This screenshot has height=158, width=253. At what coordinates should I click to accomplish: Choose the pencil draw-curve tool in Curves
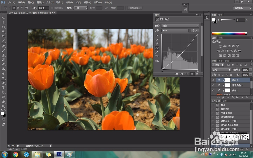(x=157, y=52)
